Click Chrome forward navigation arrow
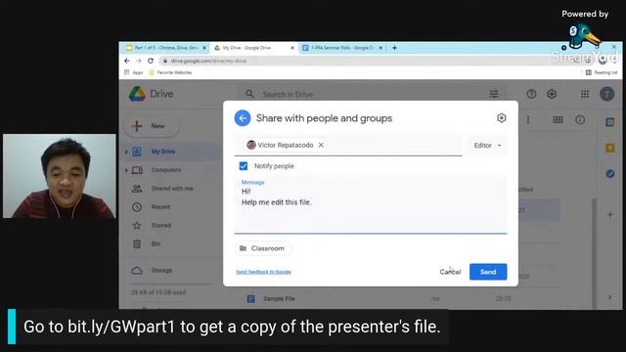Image resolution: width=626 pixels, height=352 pixels. [139, 61]
